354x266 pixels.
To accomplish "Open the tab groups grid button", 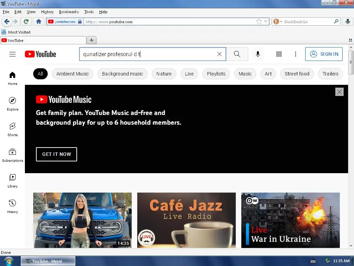I will point(351,40).
